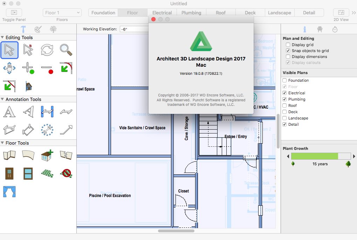
Task: Select the Text annotation tool
Action: (x=9, y=112)
